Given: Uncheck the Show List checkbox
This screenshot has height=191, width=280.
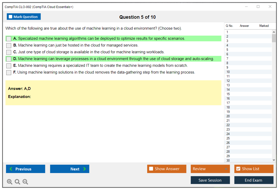Looking at the screenshot, I should tap(238, 169).
